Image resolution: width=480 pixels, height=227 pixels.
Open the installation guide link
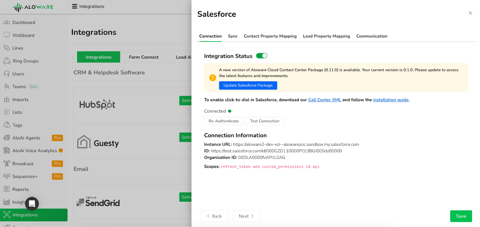pyautogui.click(x=391, y=100)
